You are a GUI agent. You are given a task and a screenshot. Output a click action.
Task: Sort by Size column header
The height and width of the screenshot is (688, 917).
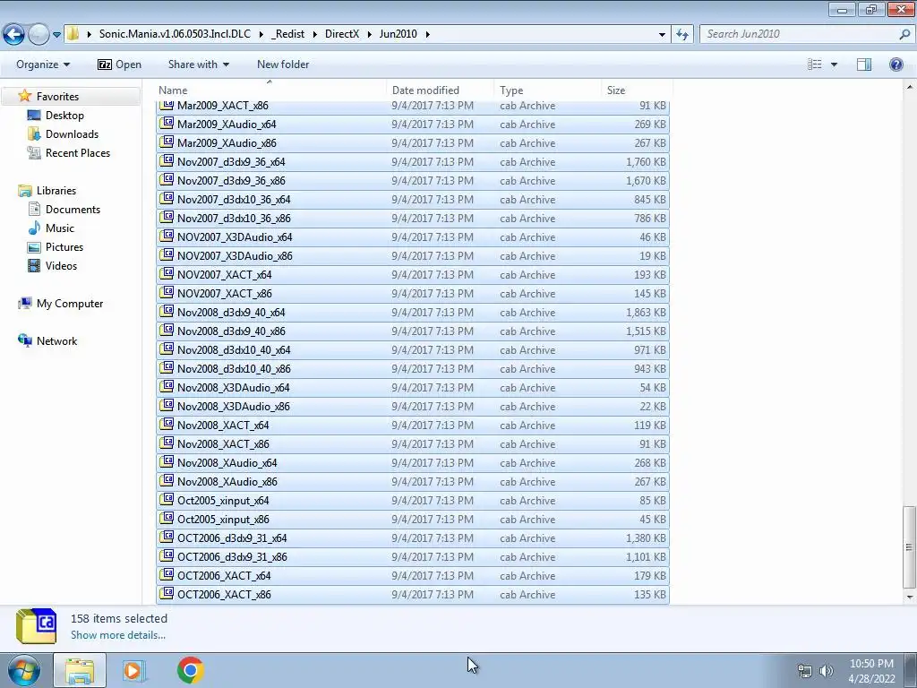pos(616,90)
